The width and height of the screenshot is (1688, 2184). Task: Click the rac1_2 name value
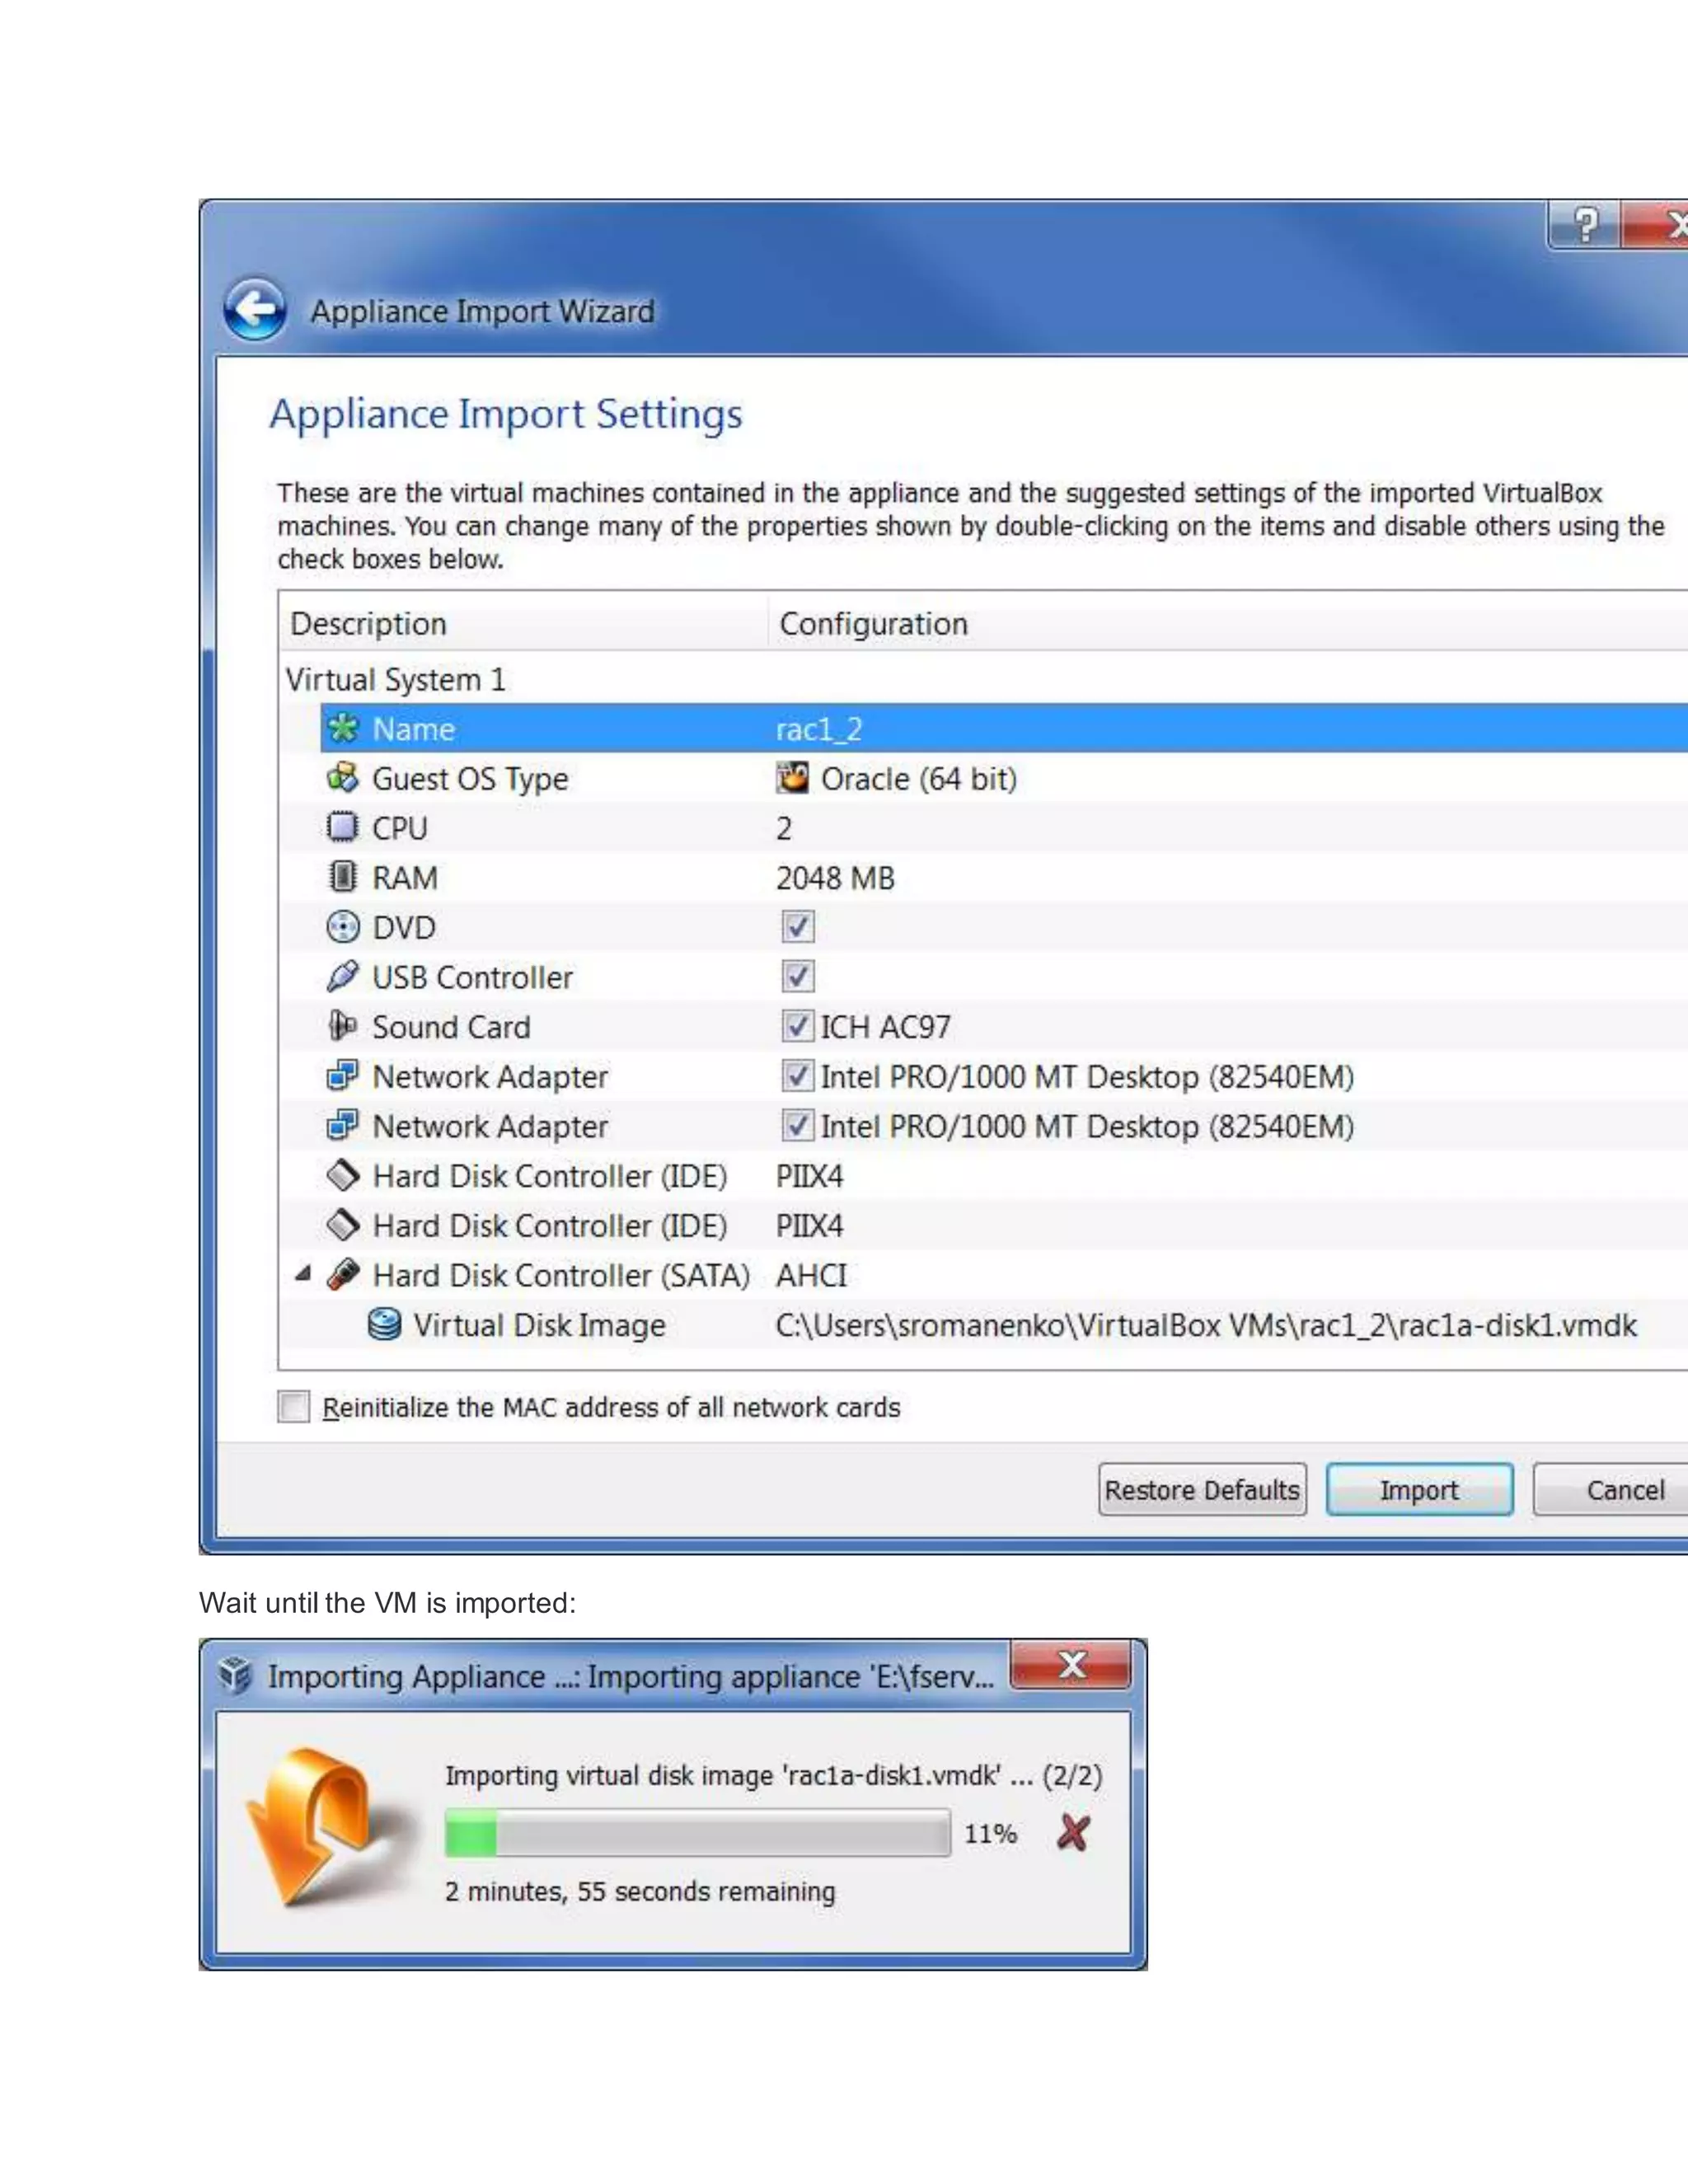(x=818, y=729)
